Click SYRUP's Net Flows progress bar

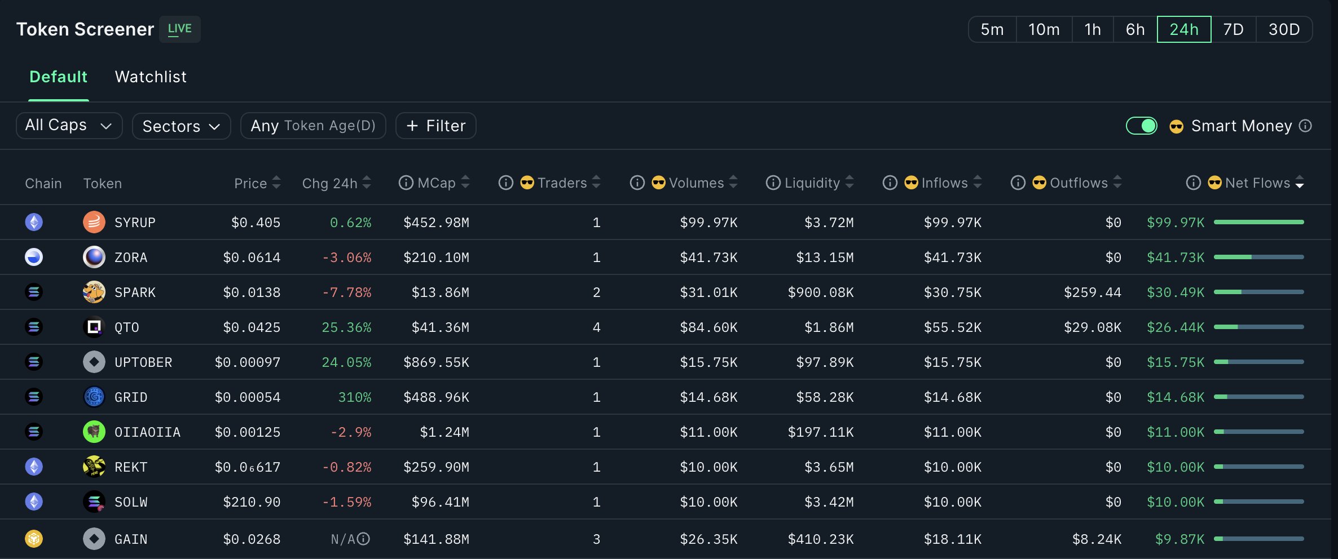click(1259, 221)
